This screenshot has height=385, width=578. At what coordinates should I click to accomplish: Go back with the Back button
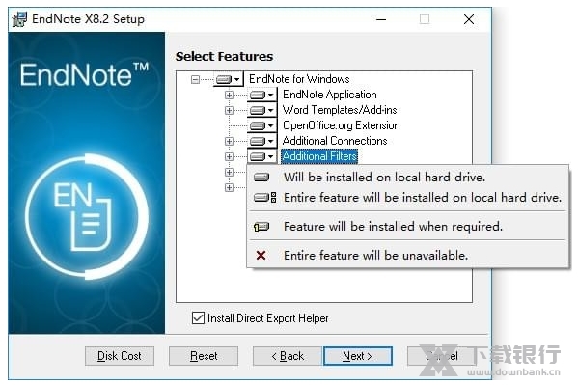[x=288, y=356]
